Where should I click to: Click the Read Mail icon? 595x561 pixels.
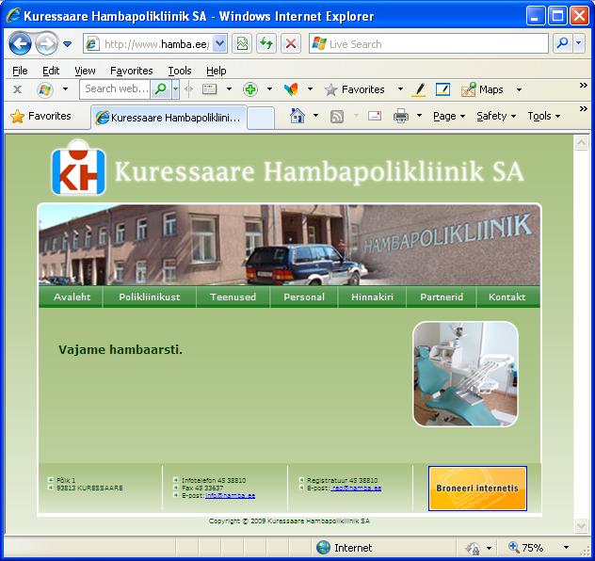(375, 116)
